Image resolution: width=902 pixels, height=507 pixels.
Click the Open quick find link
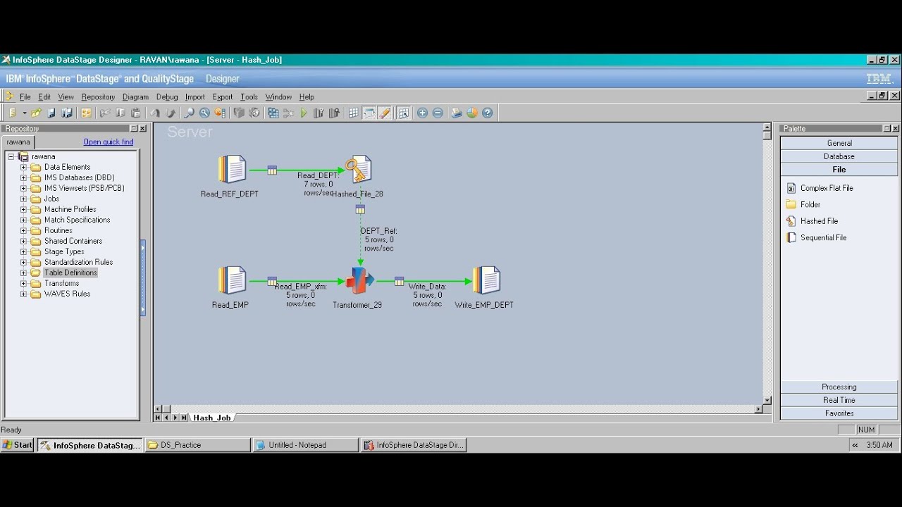[x=109, y=142]
